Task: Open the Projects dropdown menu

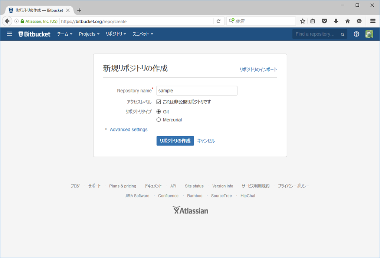Action: (89, 34)
